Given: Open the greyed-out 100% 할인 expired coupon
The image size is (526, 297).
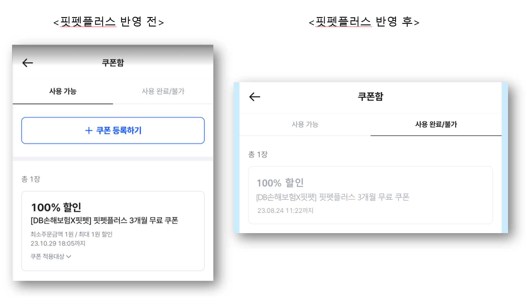Looking at the screenshot, I should tap(280, 183).
